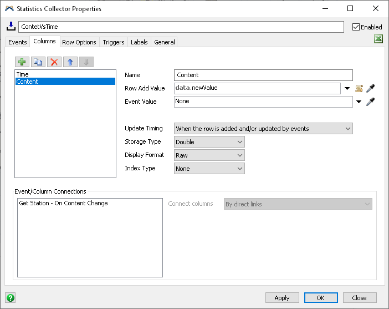Screen dimensions: 389x309
Task: Click the sampler eyedropper beside Event Value
Action: click(371, 102)
